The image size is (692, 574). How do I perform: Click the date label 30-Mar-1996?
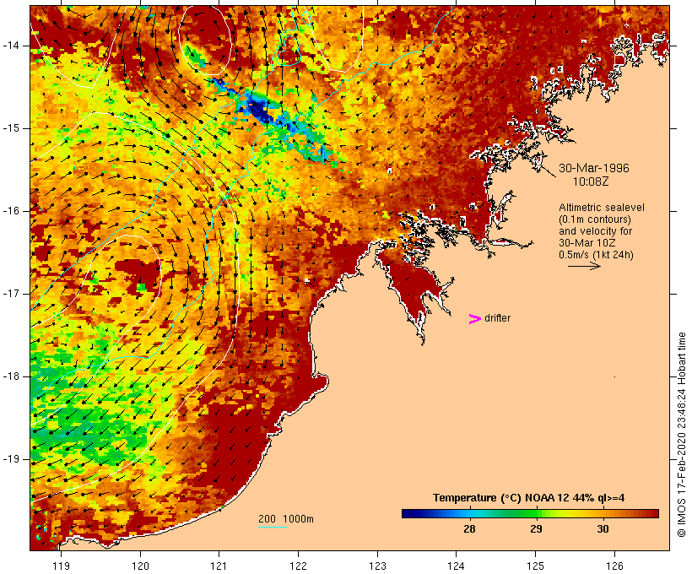click(593, 168)
